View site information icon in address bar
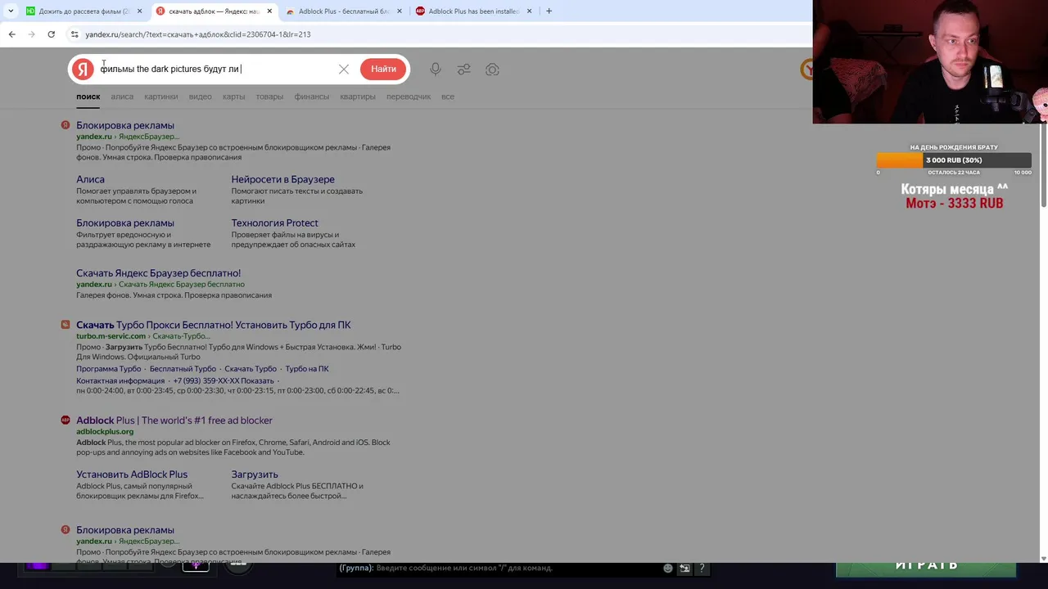Image resolution: width=1048 pixels, height=589 pixels. click(x=75, y=34)
